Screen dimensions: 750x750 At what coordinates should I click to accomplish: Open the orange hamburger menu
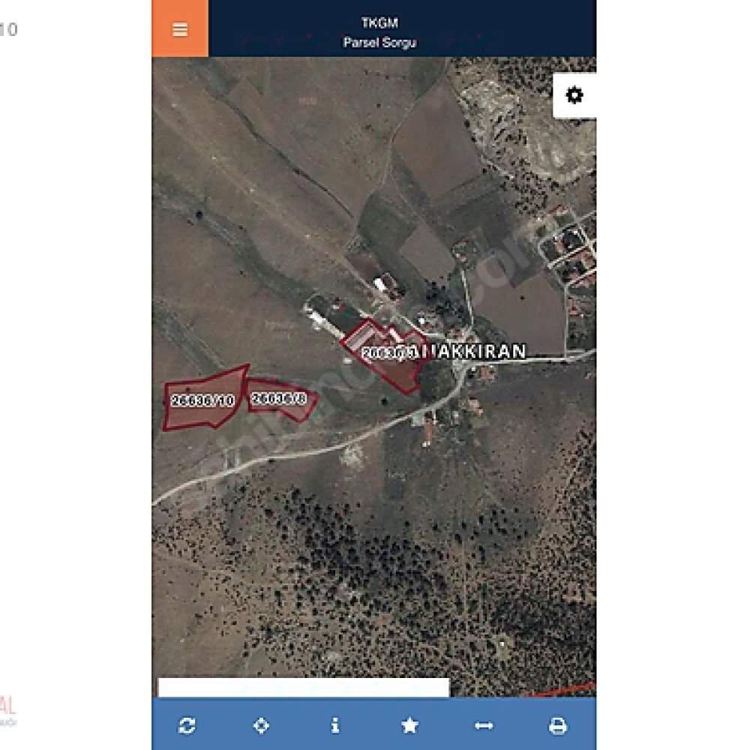coord(180,28)
